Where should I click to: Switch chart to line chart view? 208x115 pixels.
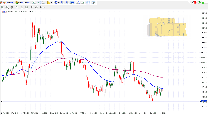pos(44,2)
